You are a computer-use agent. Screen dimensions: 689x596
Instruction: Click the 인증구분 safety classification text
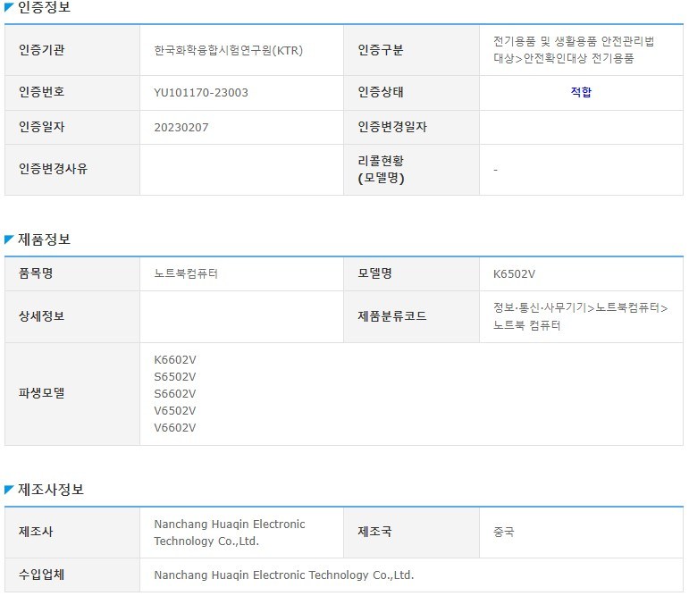point(574,50)
